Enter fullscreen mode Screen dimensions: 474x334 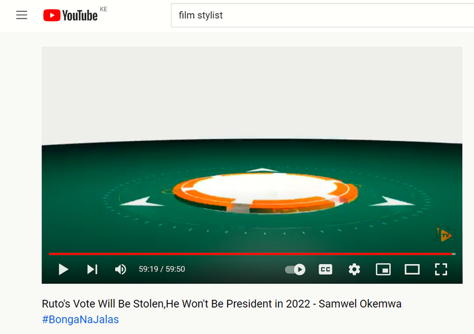440,269
